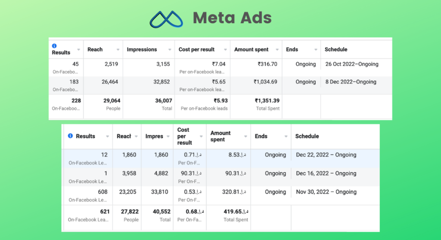Open the Cost per result dropdown in the lower table
The width and height of the screenshot is (441, 240).
tap(201, 137)
